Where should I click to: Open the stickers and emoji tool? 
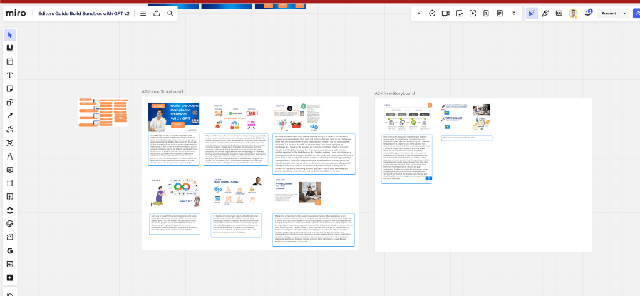[10, 223]
